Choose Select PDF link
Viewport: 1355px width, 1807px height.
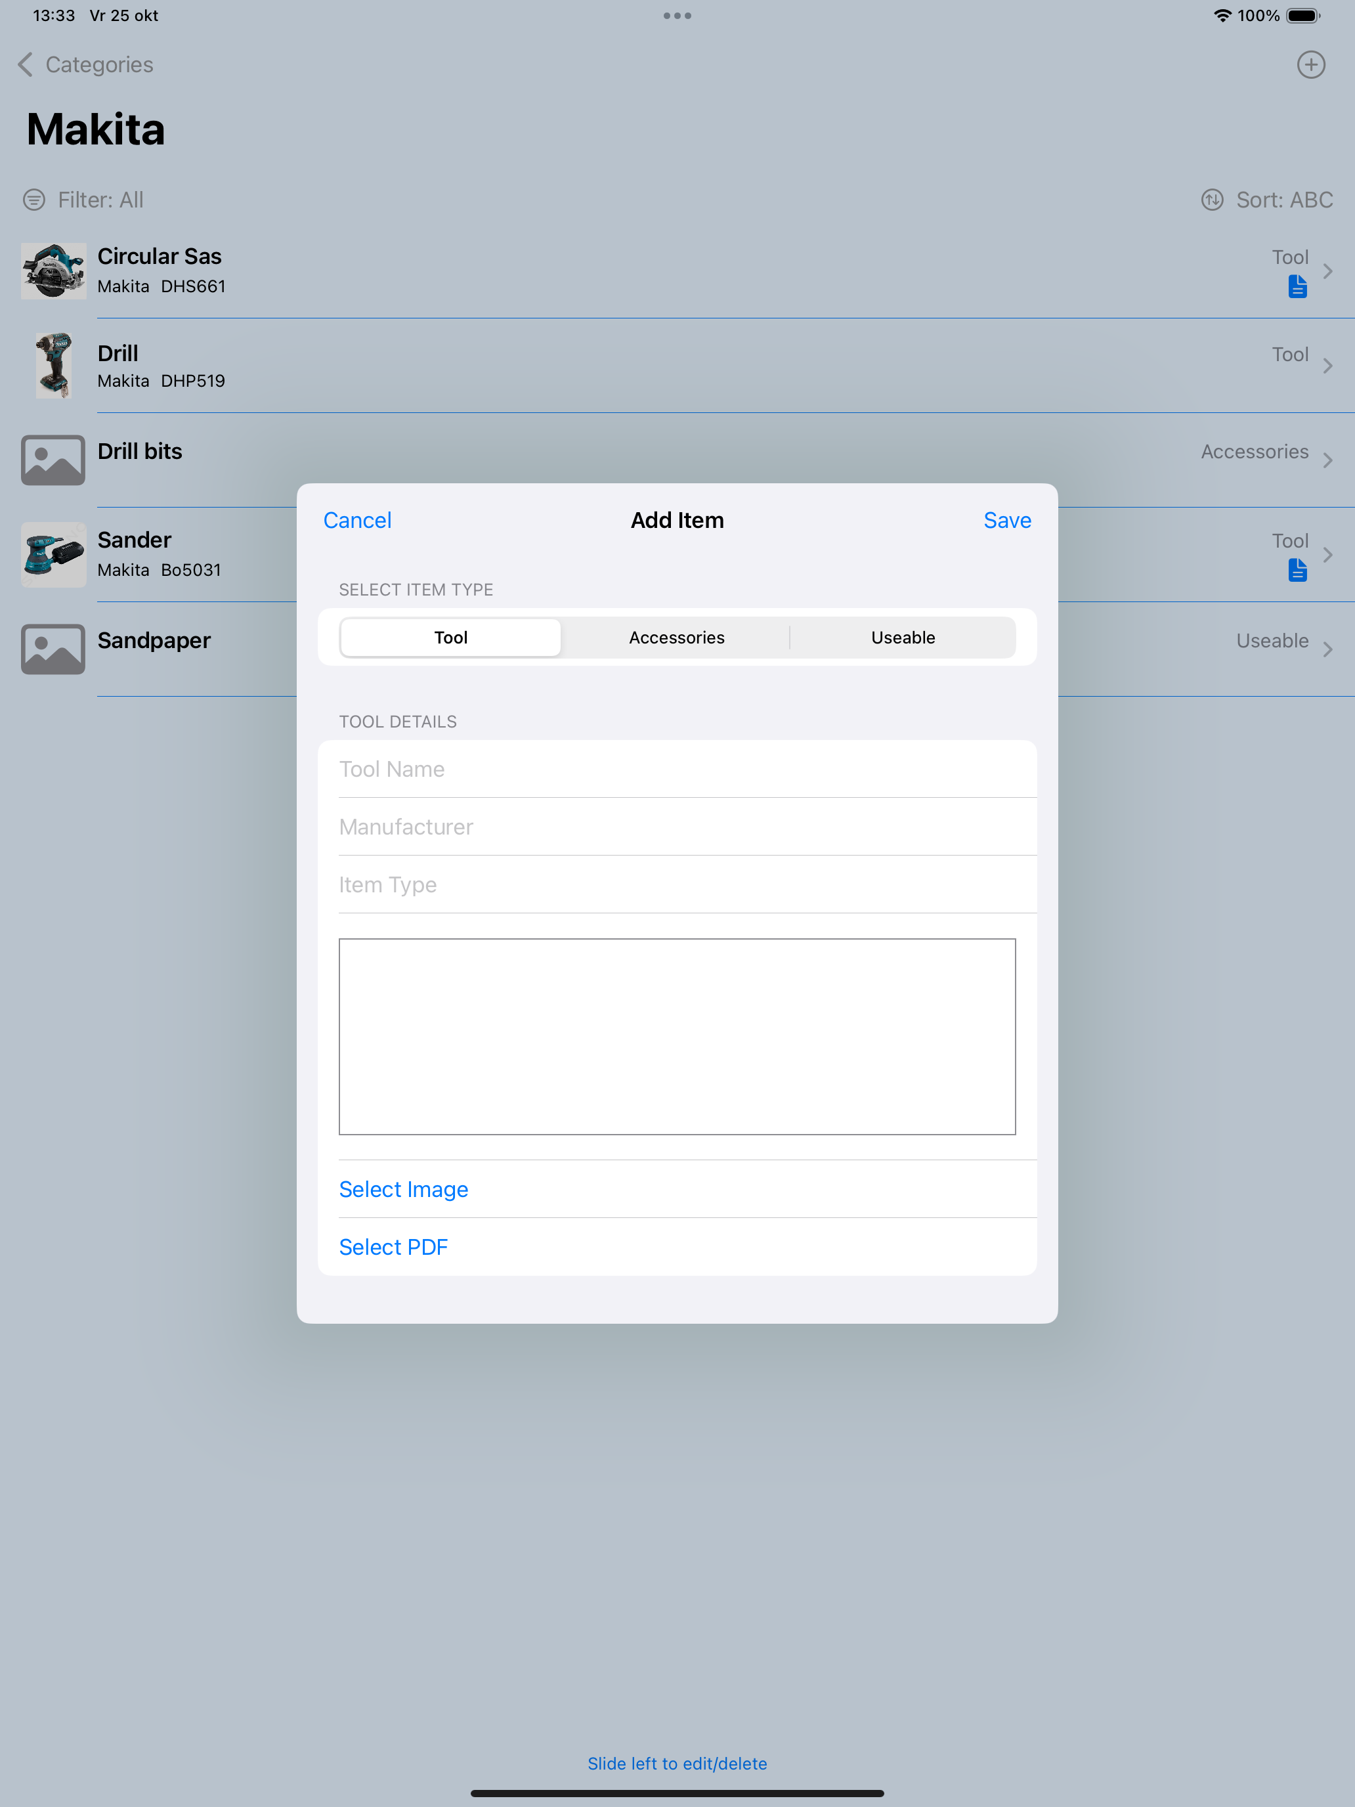[393, 1248]
